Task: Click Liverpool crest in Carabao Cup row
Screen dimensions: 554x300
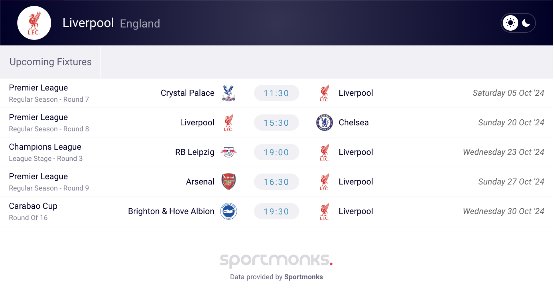Action: 324,211
